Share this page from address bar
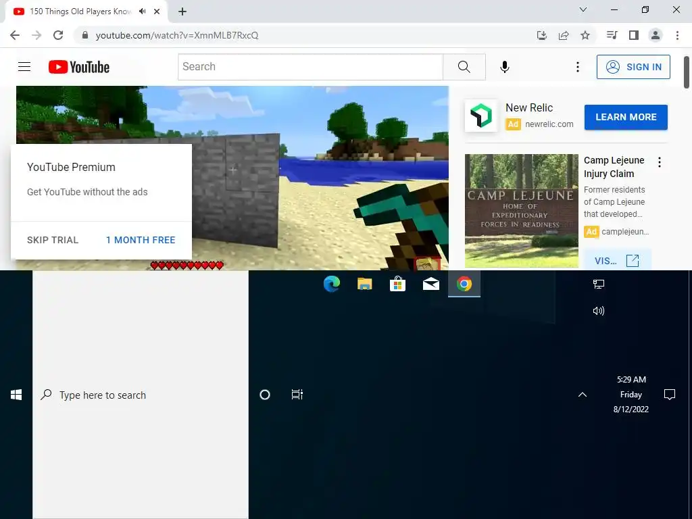The image size is (692, 519). click(x=564, y=35)
